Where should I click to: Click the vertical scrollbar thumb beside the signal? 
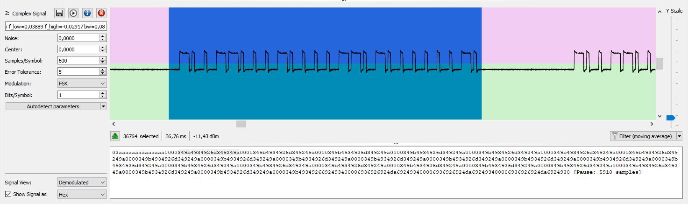coord(660,63)
